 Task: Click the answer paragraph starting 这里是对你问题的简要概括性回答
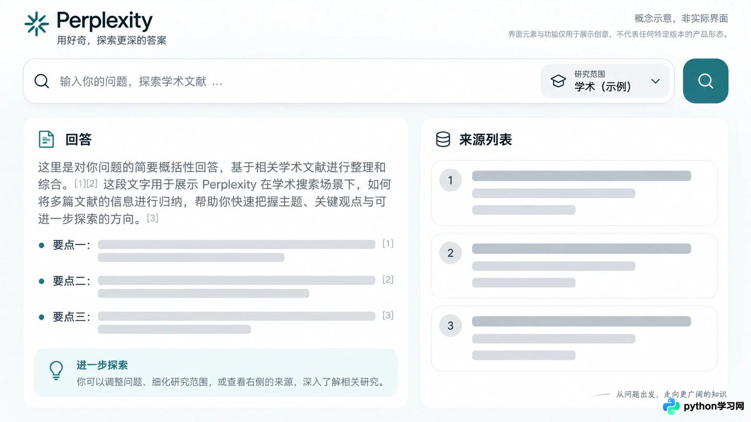tap(214, 193)
